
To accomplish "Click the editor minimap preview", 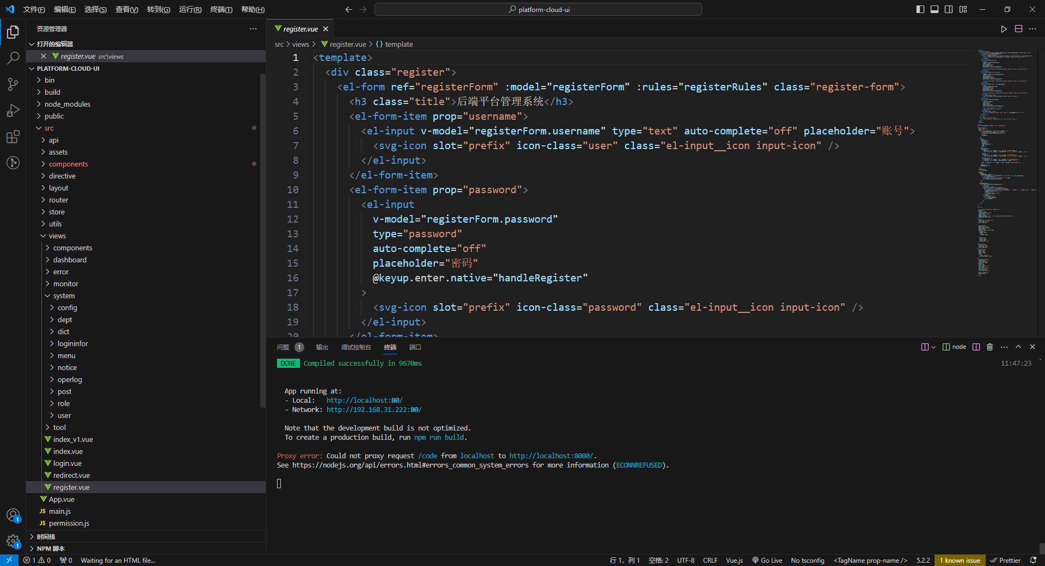I will pyautogui.click(x=1007, y=163).
